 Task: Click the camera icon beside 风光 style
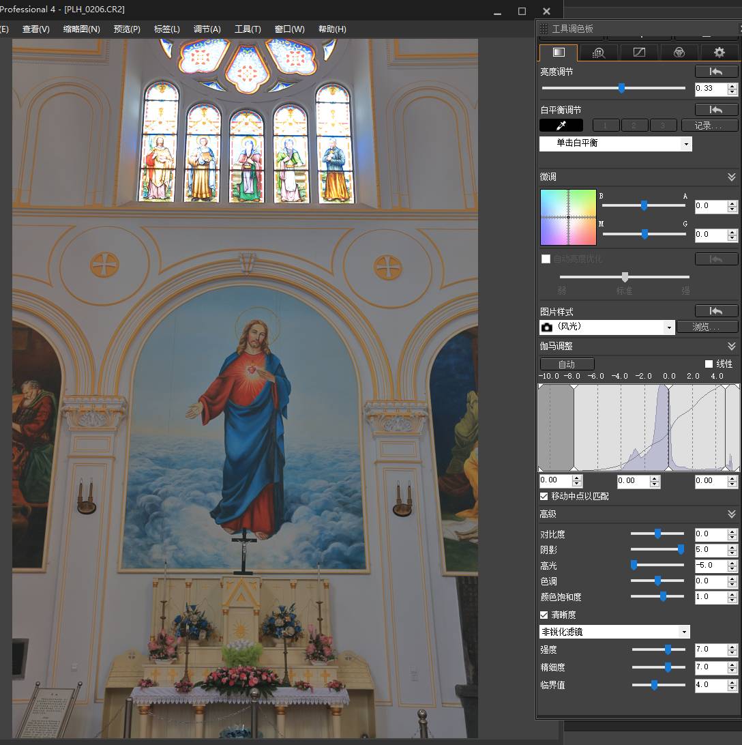[547, 327]
